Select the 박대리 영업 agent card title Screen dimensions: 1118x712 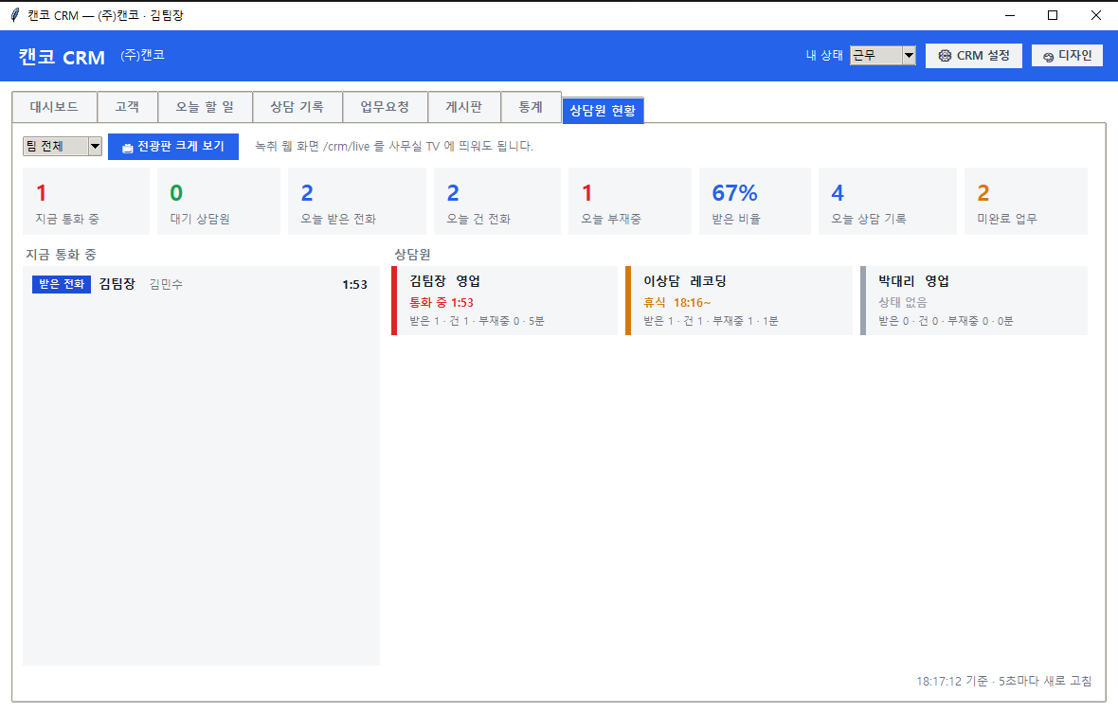click(913, 281)
